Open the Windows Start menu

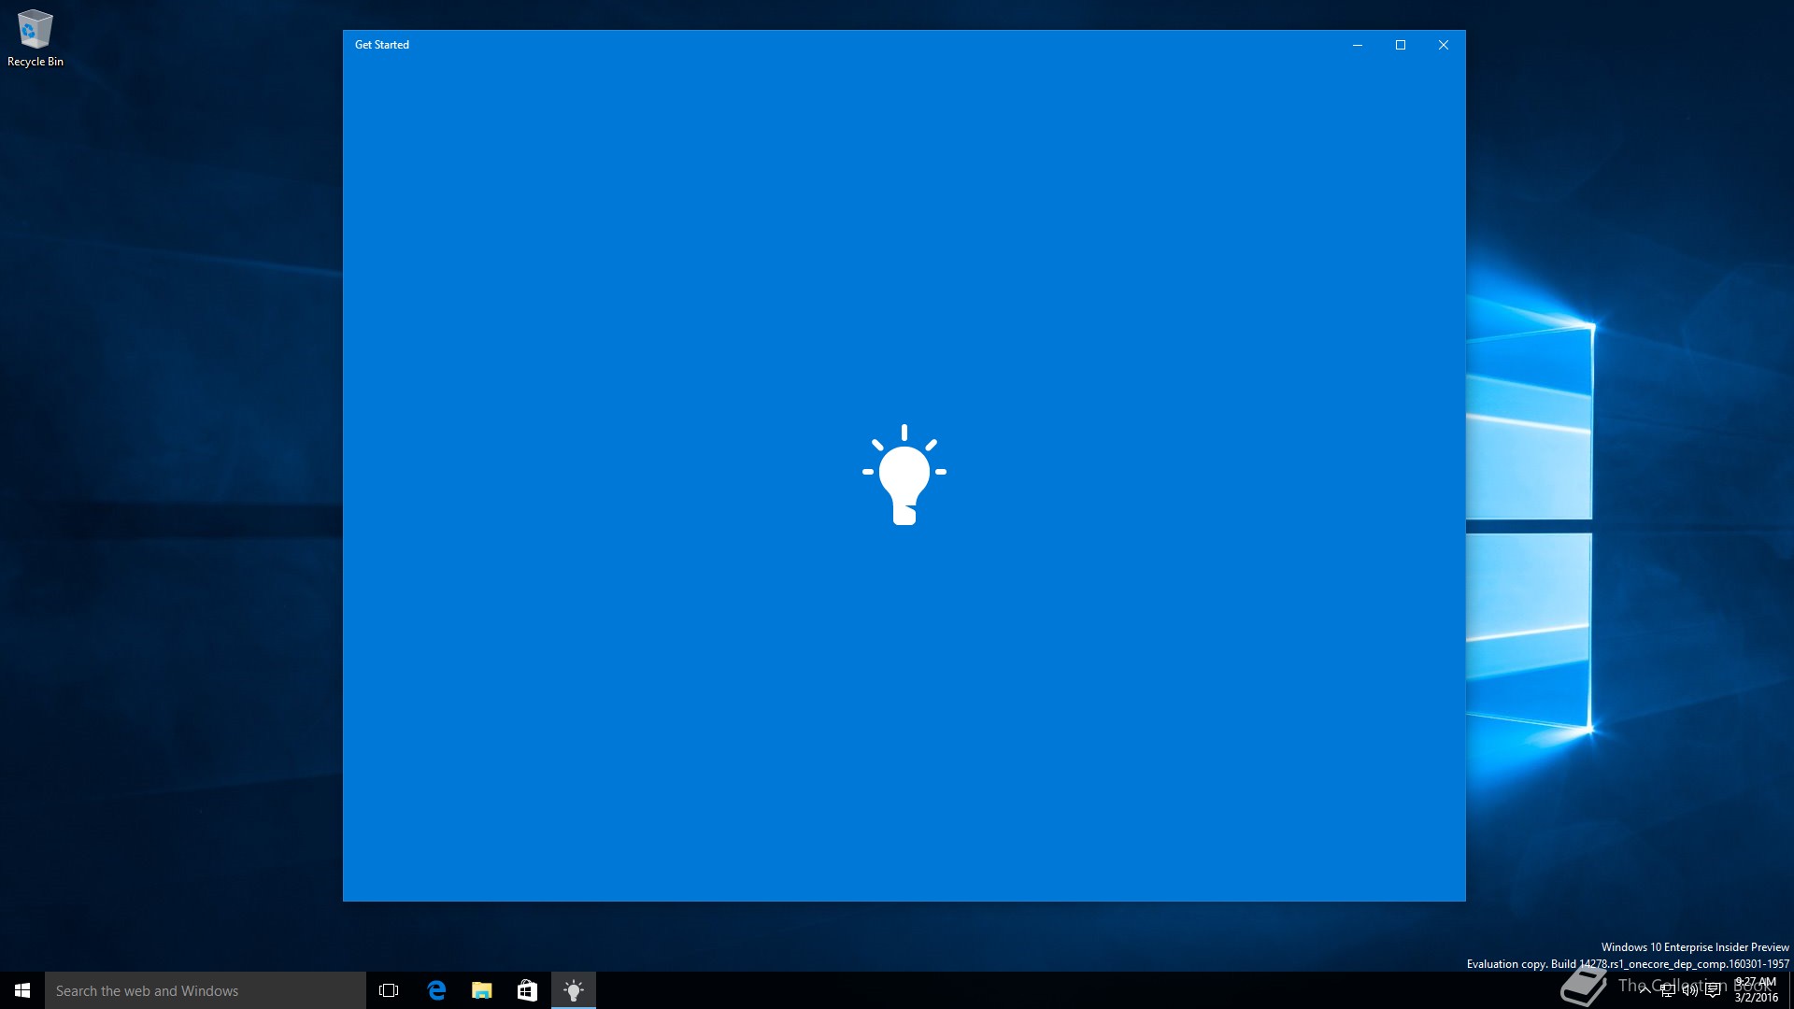[x=22, y=990]
